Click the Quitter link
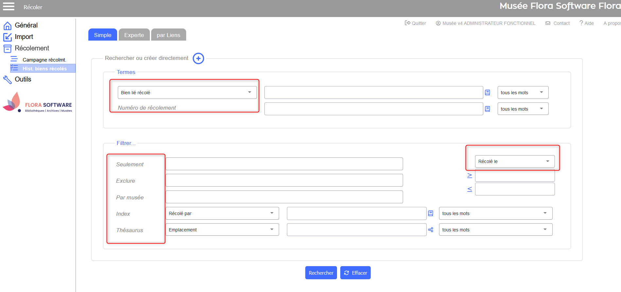621x292 pixels. coord(415,23)
